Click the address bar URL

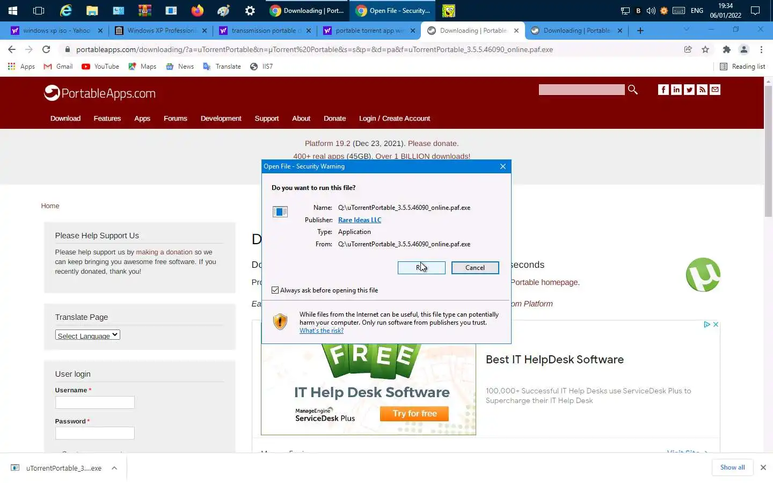(315, 49)
